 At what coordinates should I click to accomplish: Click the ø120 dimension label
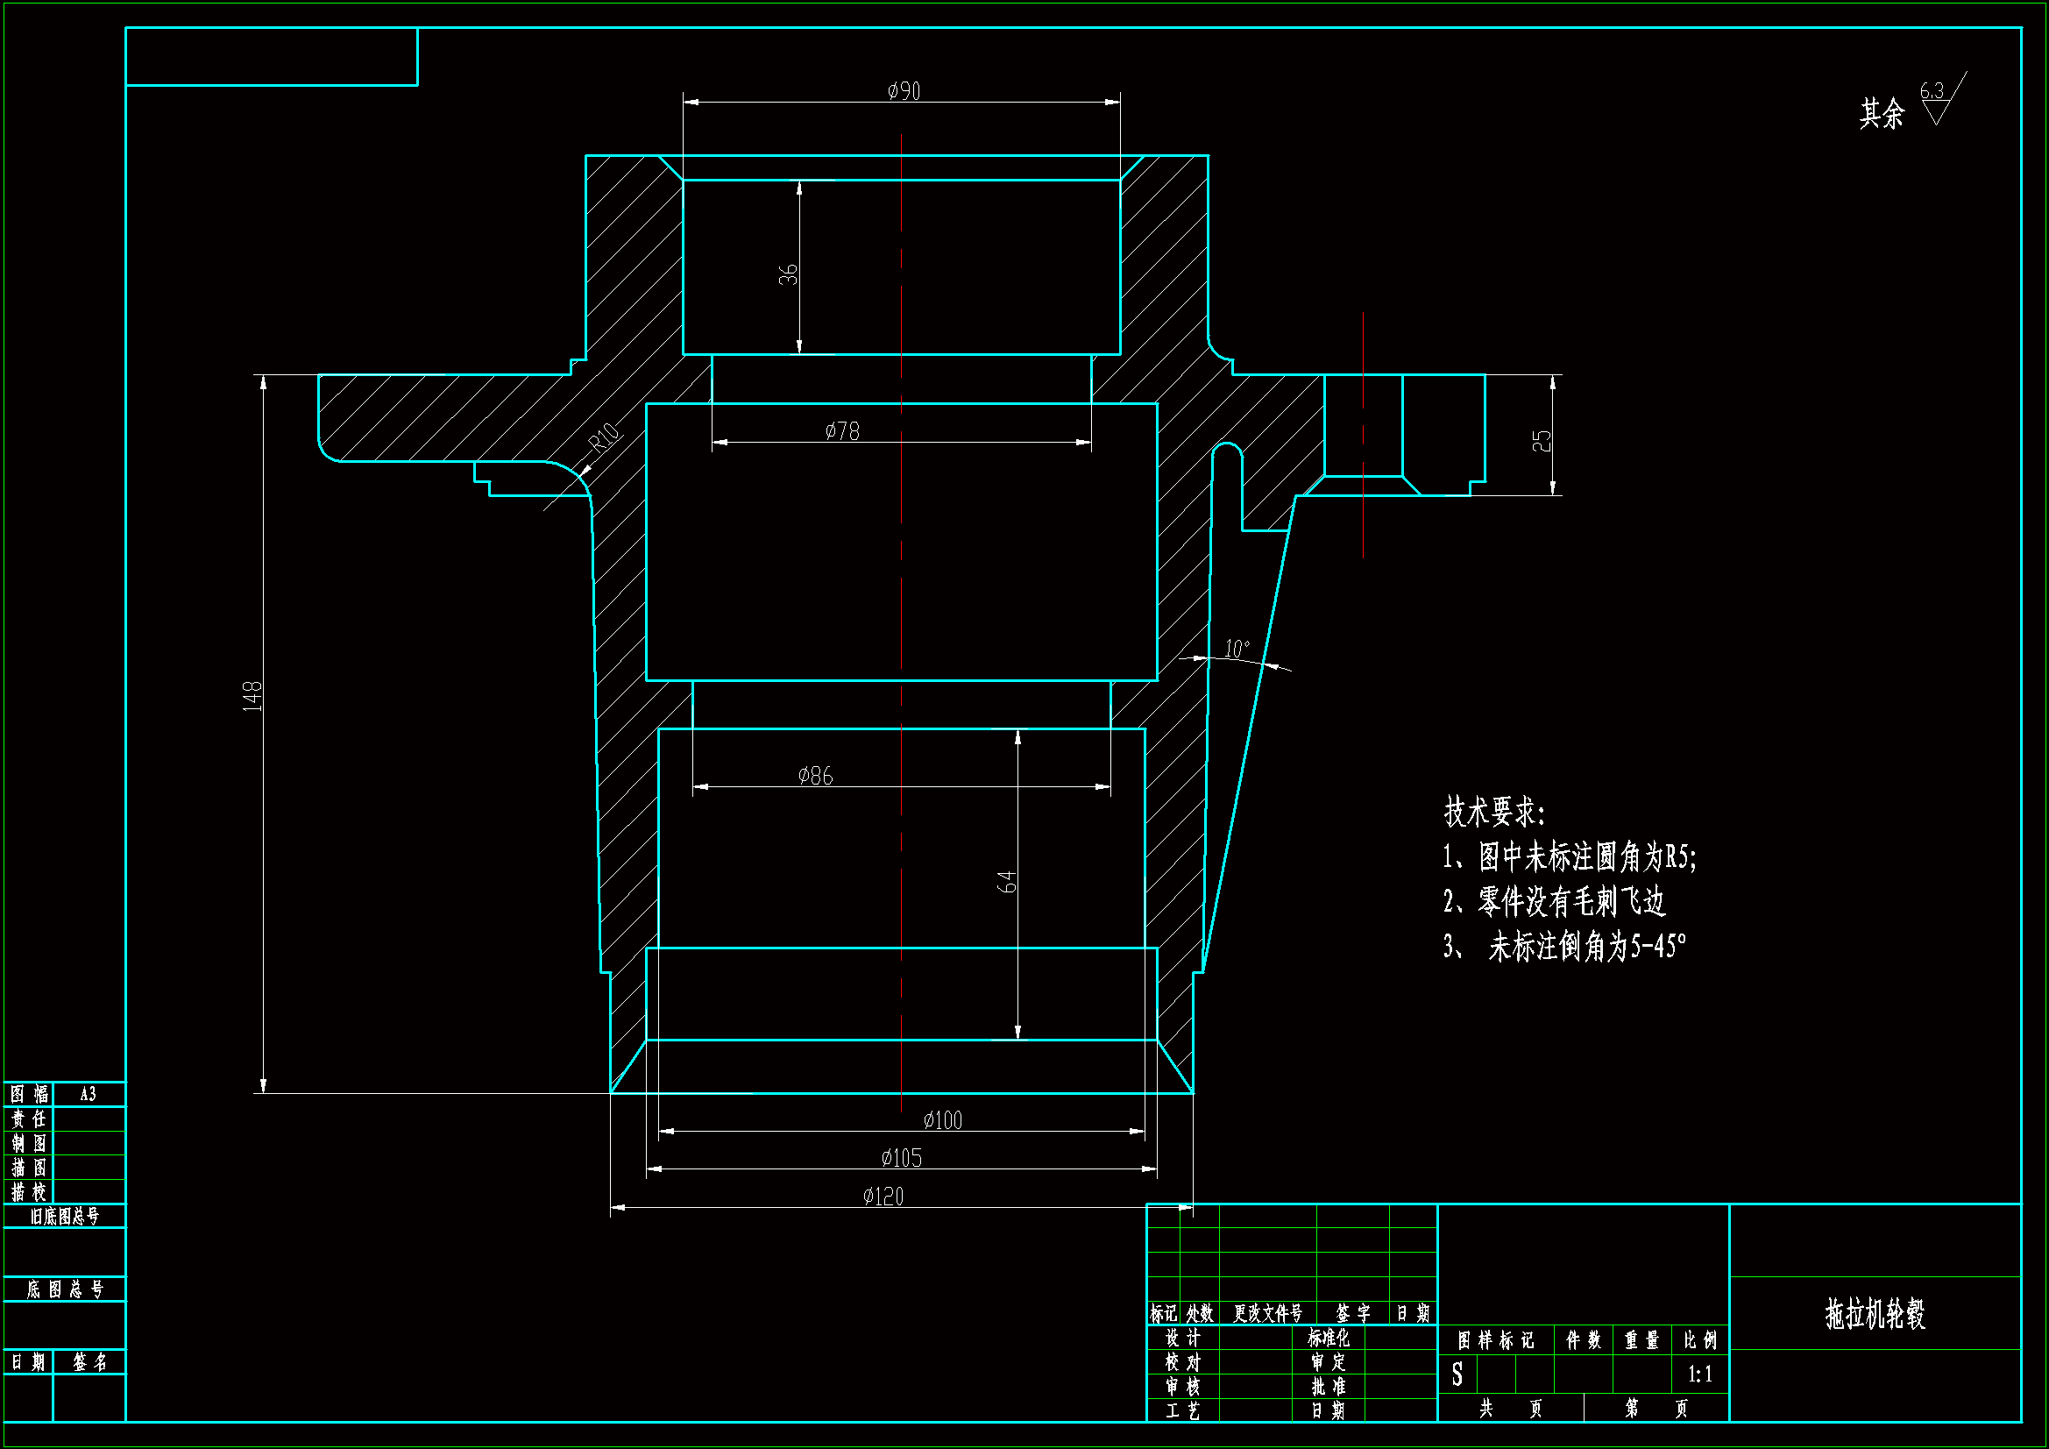click(883, 1197)
